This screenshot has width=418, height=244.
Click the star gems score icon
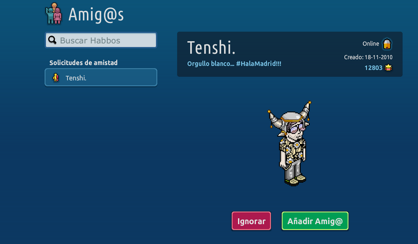[388, 67]
